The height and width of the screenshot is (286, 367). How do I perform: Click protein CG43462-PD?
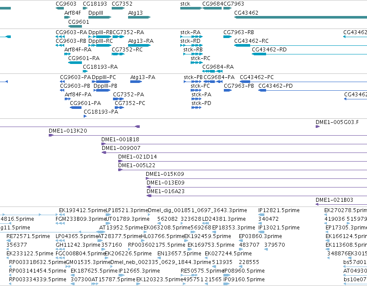click(313, 90)
